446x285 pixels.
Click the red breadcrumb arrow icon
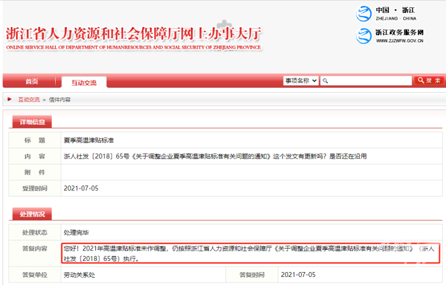point(9,99)
